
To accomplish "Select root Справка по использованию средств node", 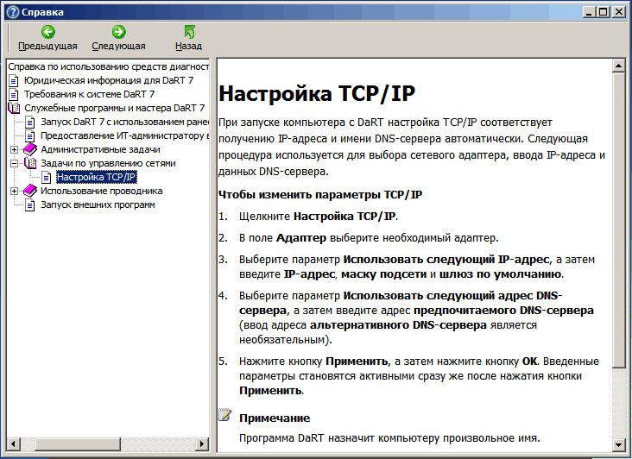I will (x=109, y=66).
